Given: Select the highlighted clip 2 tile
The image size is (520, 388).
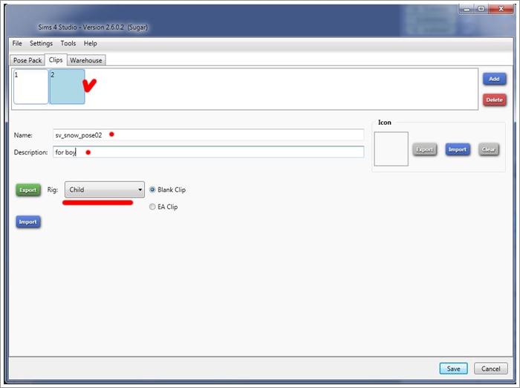Looking at the screenshot, I should (67, 87).
